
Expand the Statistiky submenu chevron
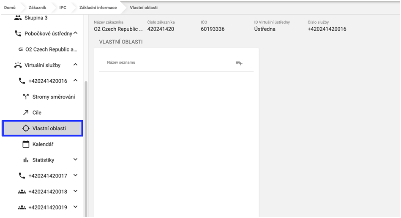point(75,160)
